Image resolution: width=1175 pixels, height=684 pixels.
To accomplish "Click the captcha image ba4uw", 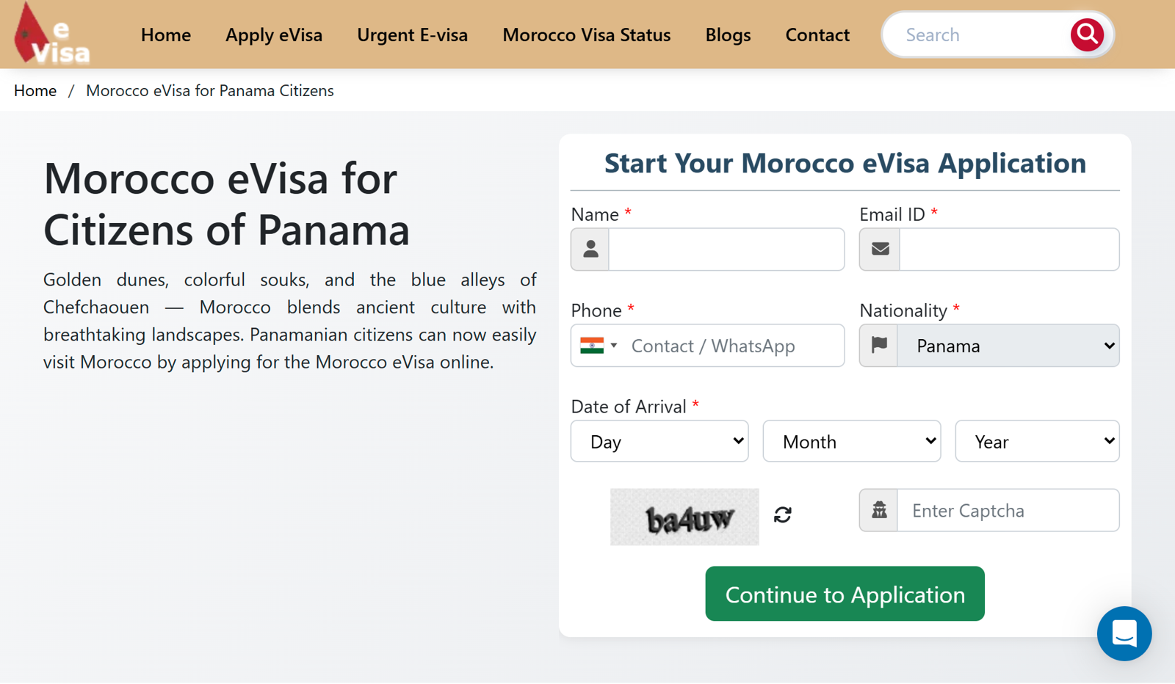I will coord(684,517).
